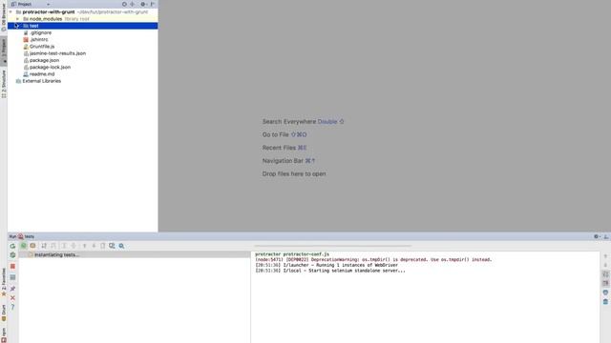Open the Grunt side tab
The height and width of the screenshot is (343, 611).
[4, 313]
